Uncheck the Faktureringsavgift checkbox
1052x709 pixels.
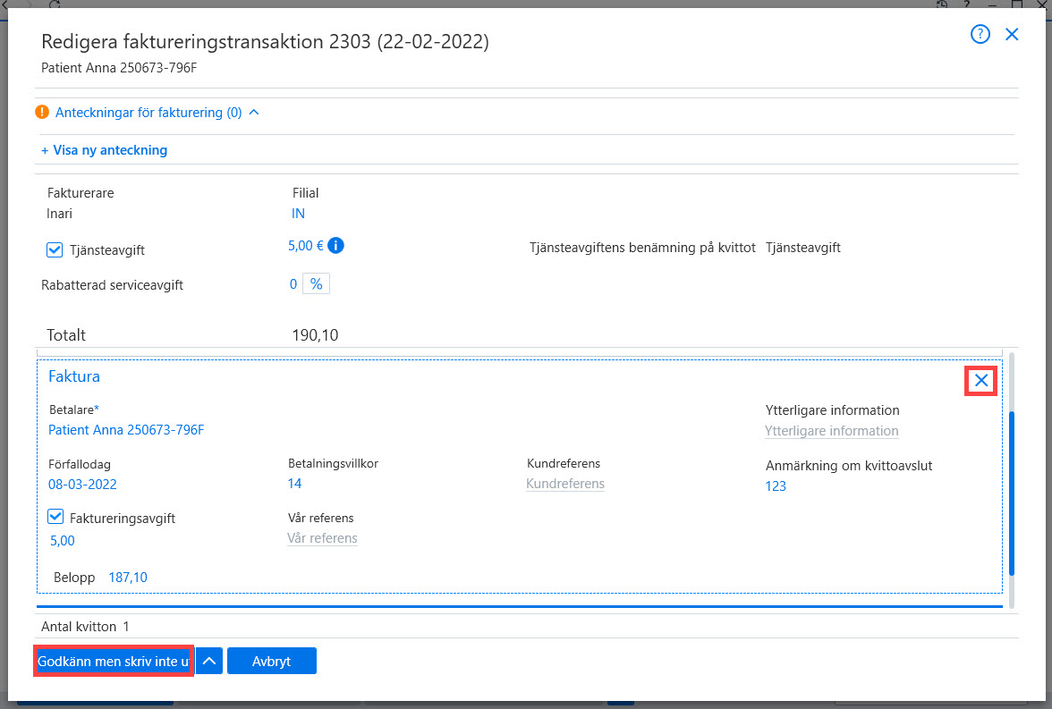[55, 517]
